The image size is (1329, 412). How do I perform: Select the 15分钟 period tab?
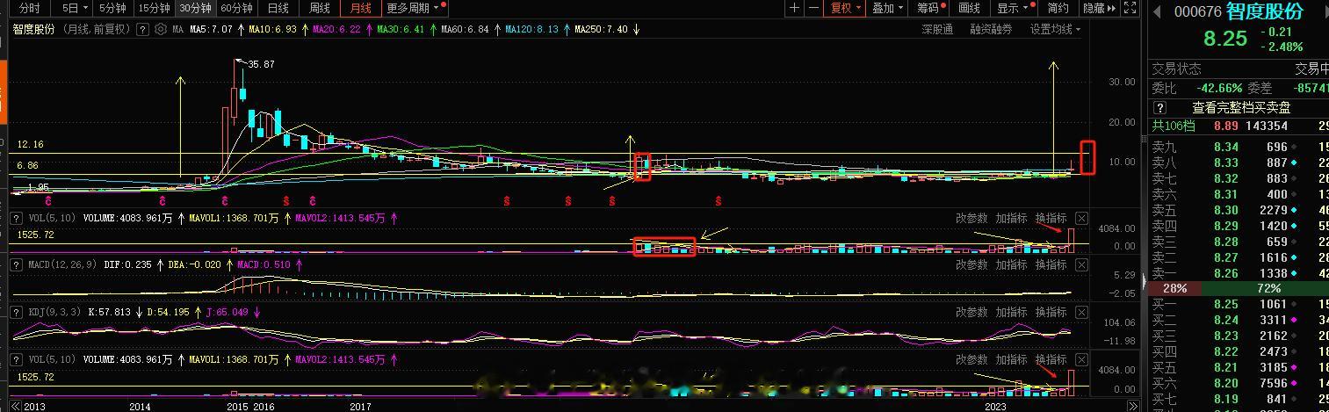point(154,8)
